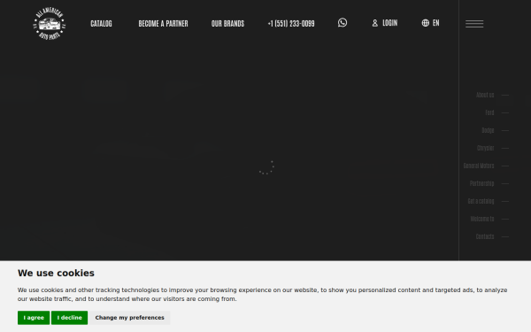Viewport: 531px width, 332px height.
Task: Click the All American Auto Parts logo
Action: pyautogui.click(x=50, y=23)
